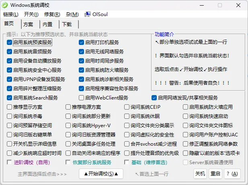This screenshot has width=248, height=185.
Task: Toggle 启用设备自动播放服务 checkbox
Action: pos(10,61)
